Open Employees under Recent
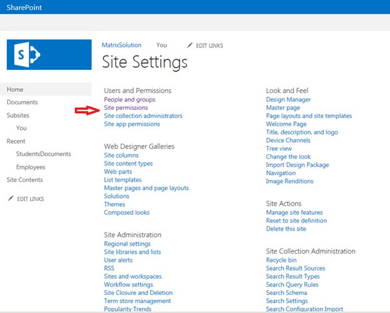Viewport: 390px width, 313px height. pyautogui.click(x=31, y=167)
